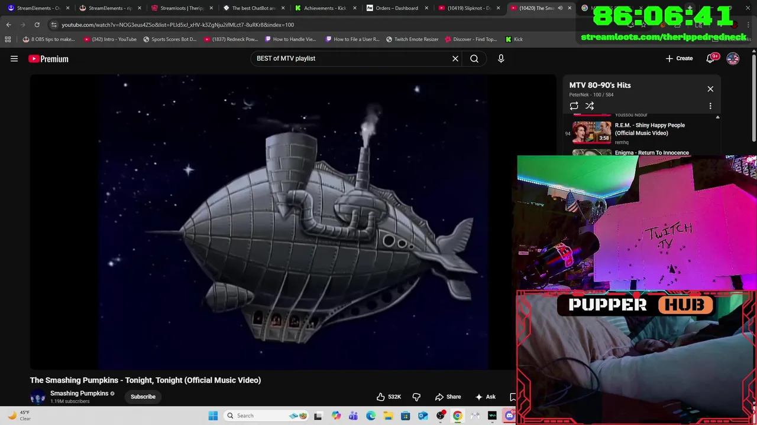The width and height of the screenshot is (757, 425).
Task: Open Microsoft Store taskbar icon
Action: (405, 416)
